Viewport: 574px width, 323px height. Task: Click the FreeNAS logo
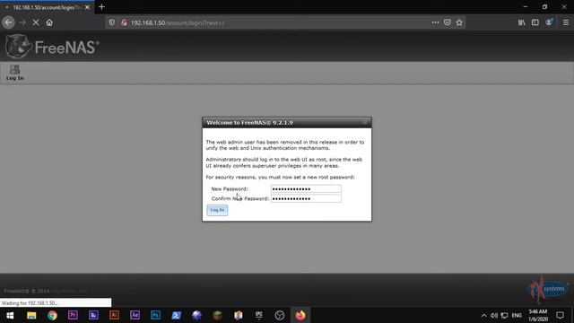[52, 47]
